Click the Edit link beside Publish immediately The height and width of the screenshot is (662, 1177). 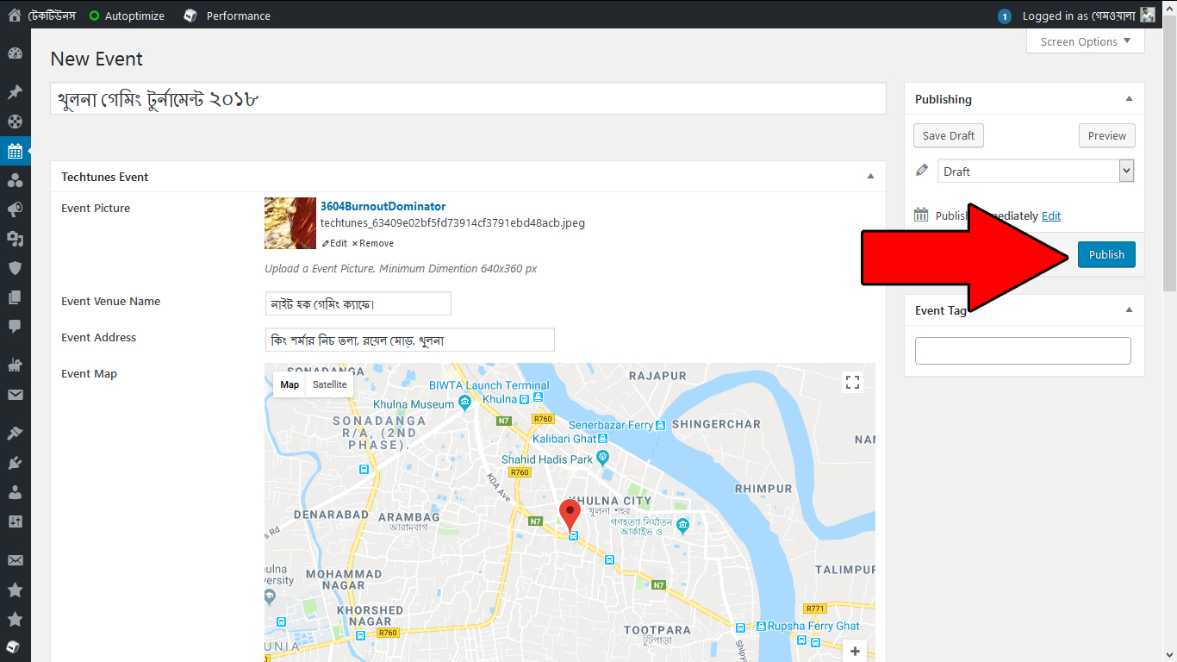tap(1051, 215)
